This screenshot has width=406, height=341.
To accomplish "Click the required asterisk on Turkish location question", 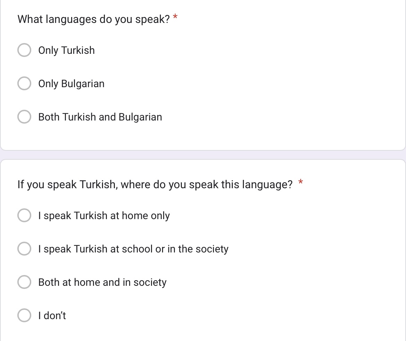I will coord(301,182).
